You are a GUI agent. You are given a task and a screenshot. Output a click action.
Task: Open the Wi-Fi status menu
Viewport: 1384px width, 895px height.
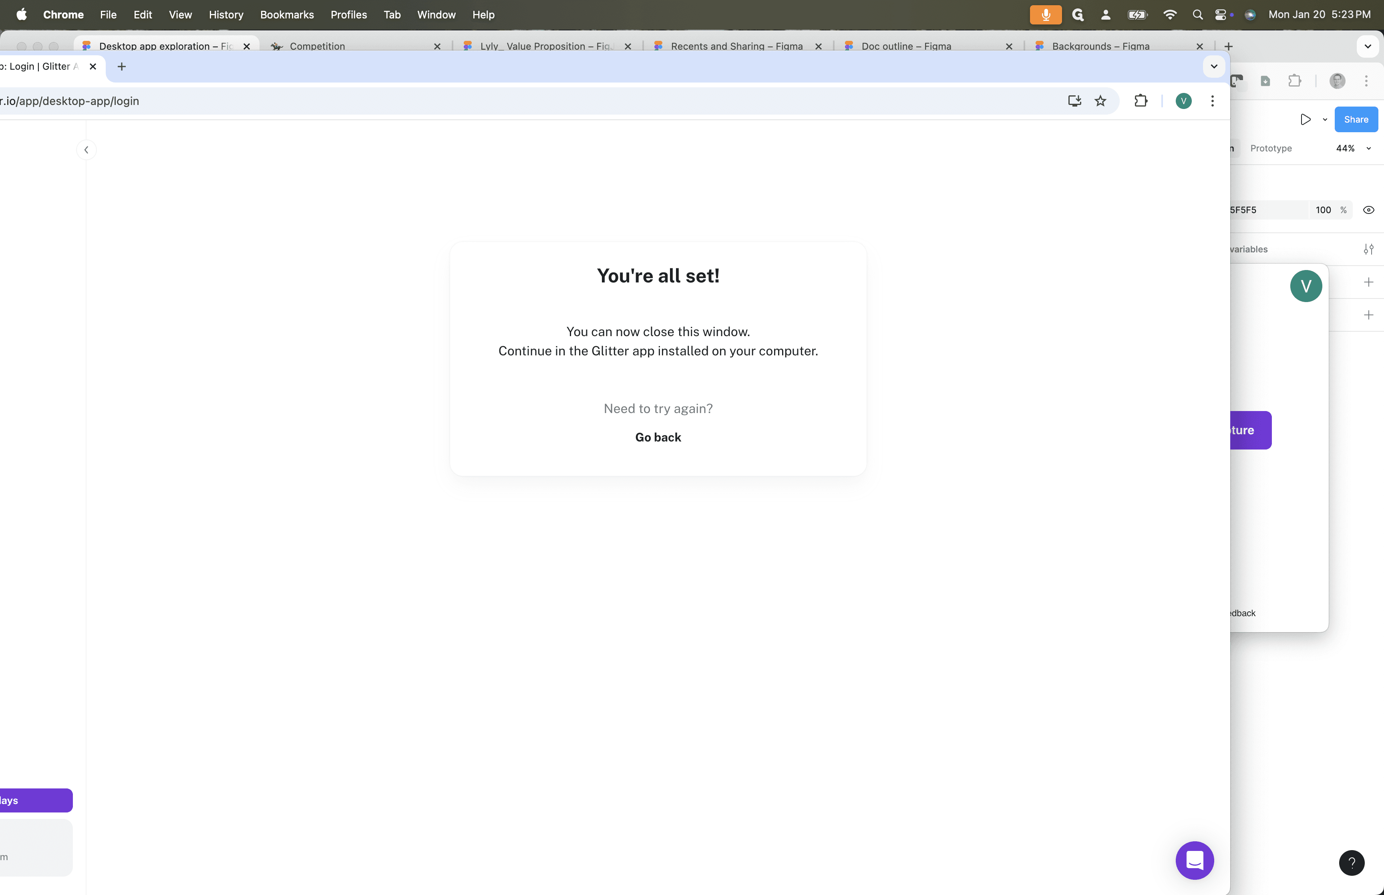(1170, 14)
